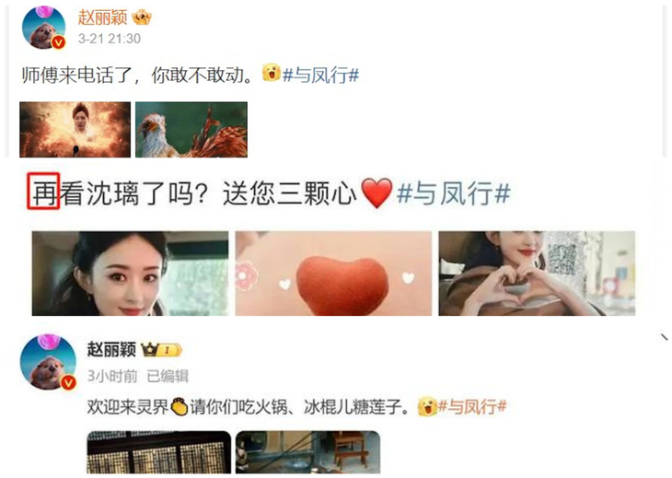The image size is (672, 478).
Task: Click the crown membership badge beside top username
Action: tap(142, 17)
